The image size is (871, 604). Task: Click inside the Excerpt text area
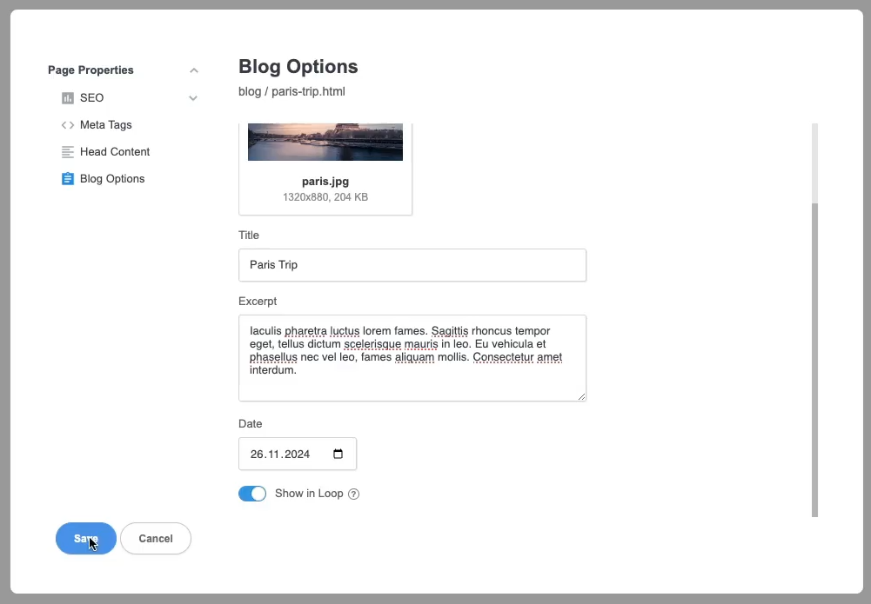coord(412,358)
